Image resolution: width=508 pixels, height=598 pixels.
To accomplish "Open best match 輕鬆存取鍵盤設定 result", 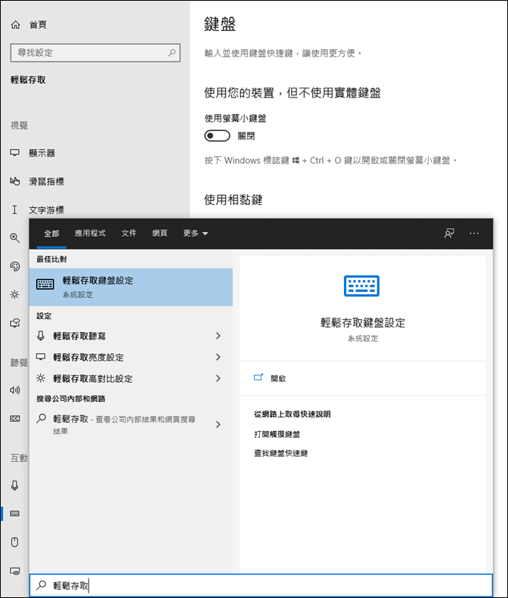I will point(131,287).
